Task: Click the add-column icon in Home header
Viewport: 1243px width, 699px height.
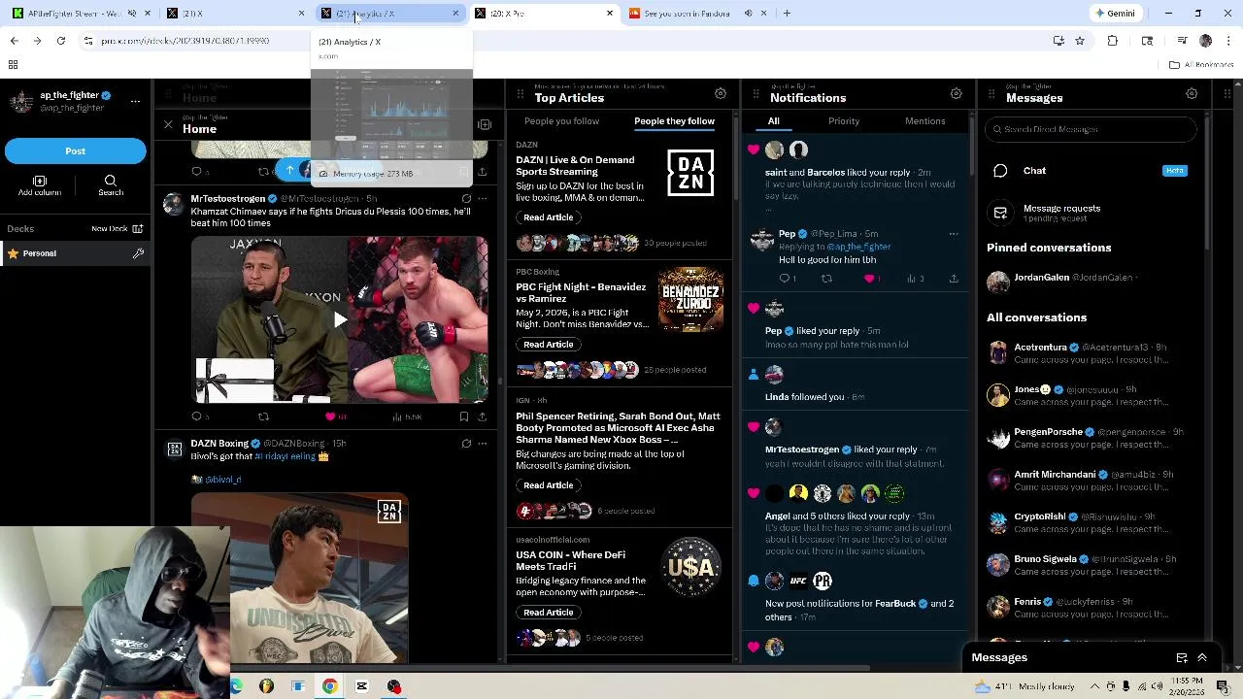Action: click(485, 125)
